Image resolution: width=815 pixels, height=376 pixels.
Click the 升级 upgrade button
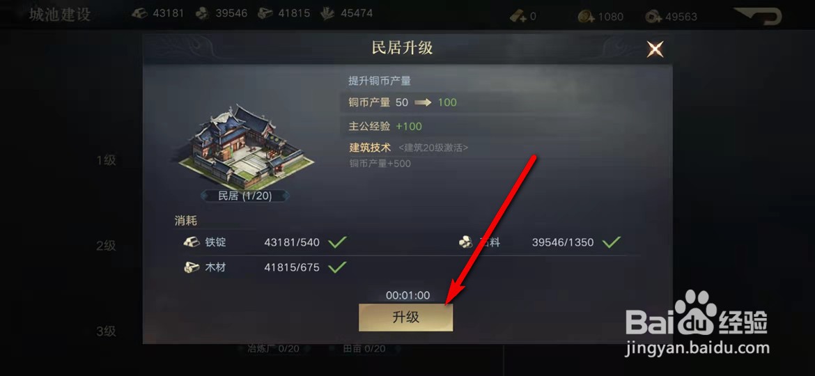point(406,318)
